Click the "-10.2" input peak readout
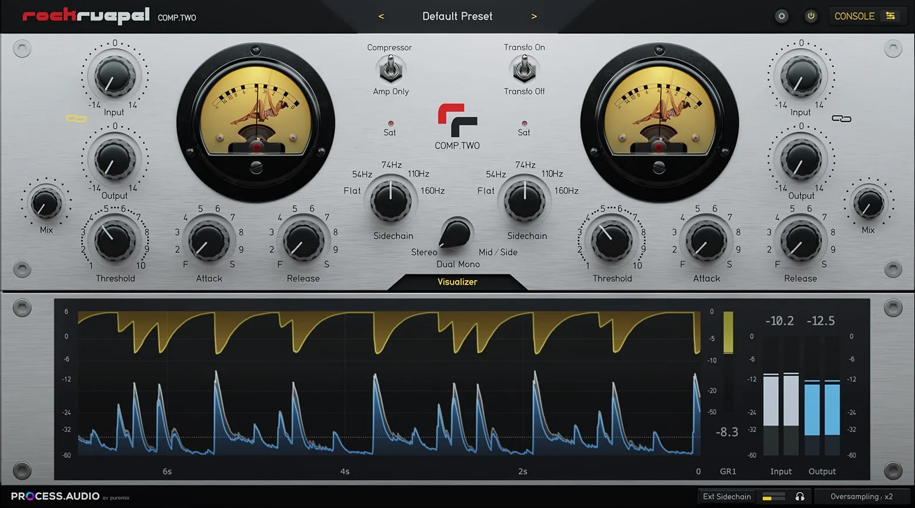 779,321
